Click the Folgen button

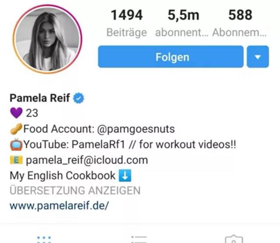pyautogui.click(x=171, y=57)
